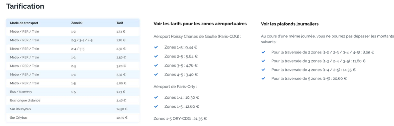The height and width of the screenshot is (126, 394).
Task: Click the Zone(s) column header
Action: click(77, 23)
